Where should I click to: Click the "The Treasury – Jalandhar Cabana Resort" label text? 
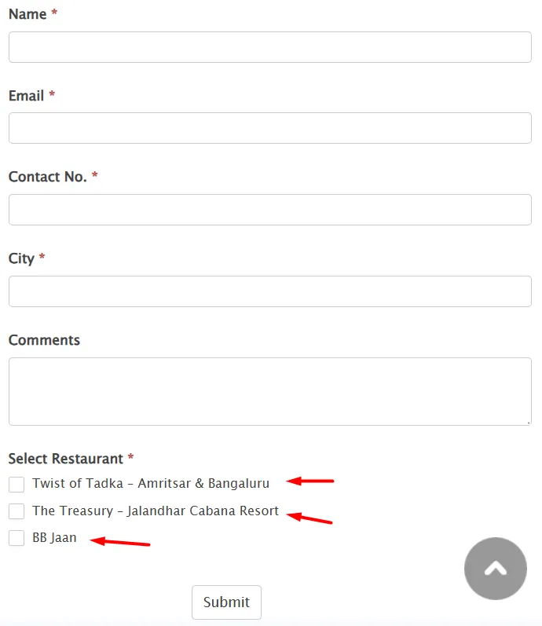click(x=156, y=511)
